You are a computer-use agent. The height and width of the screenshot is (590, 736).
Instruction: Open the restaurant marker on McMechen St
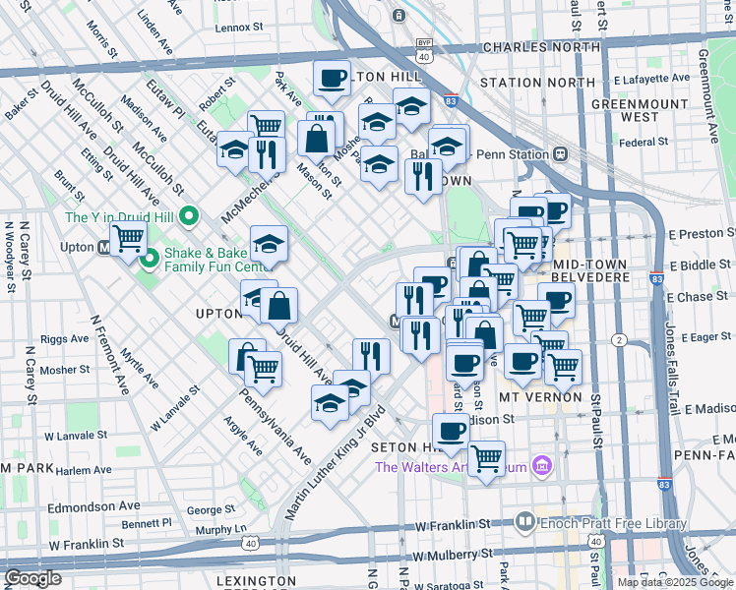click(267, 158)
